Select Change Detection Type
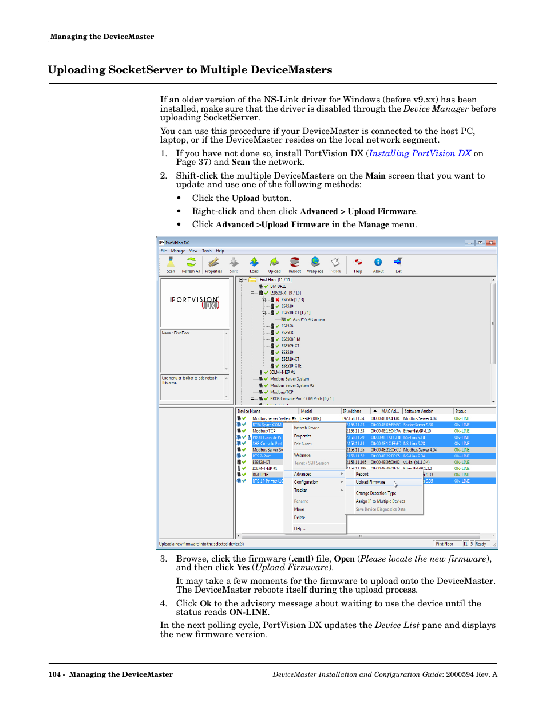The height and width of the screenshot is (707, 546). 385,493
